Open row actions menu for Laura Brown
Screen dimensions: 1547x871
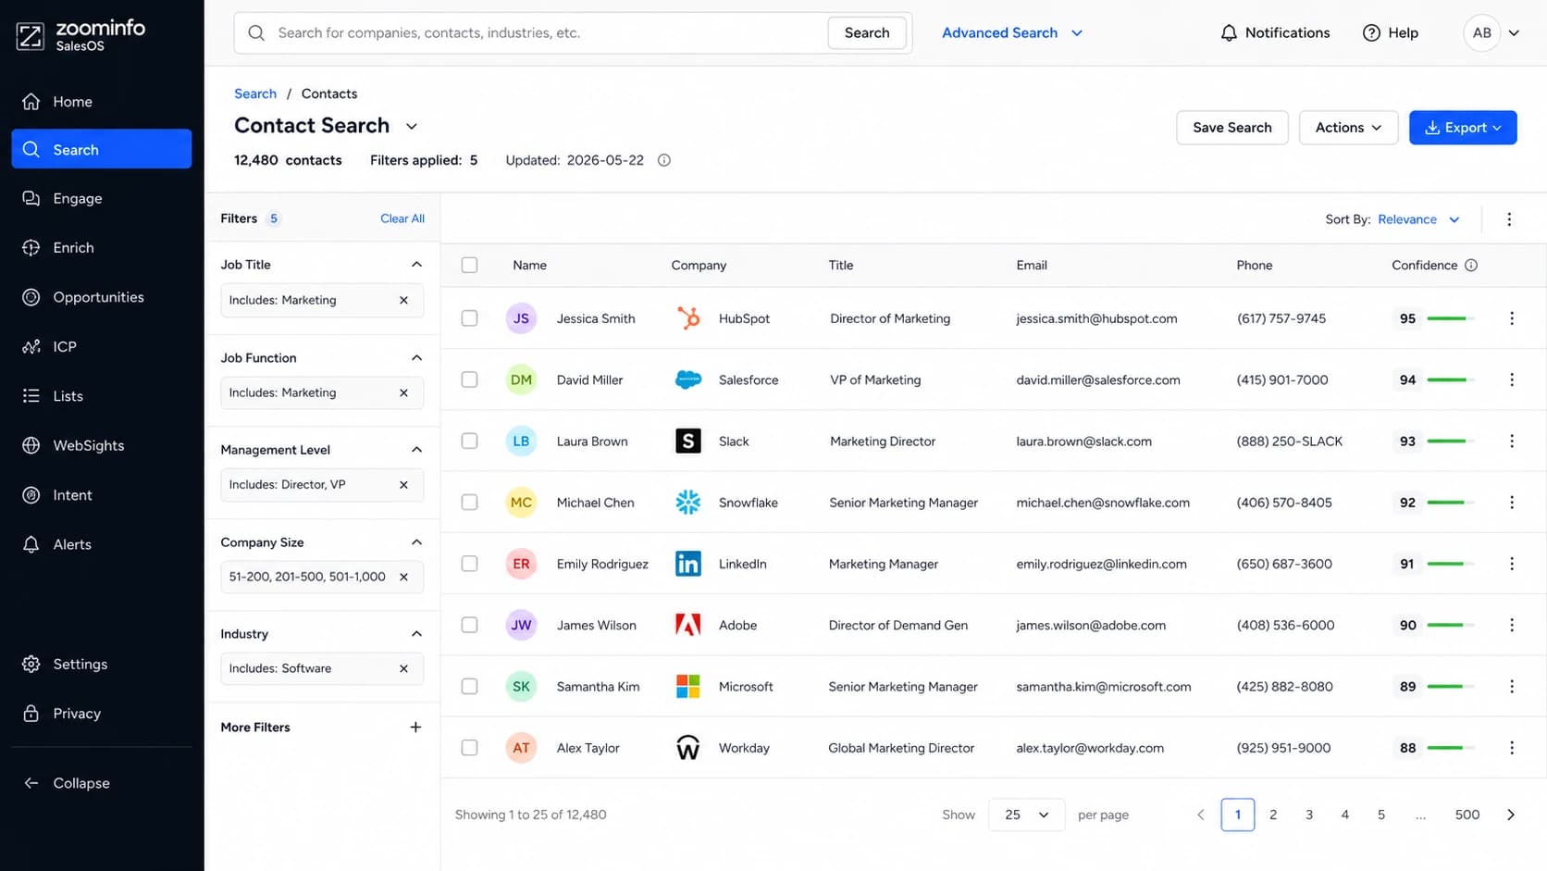tap(1512, 441)
